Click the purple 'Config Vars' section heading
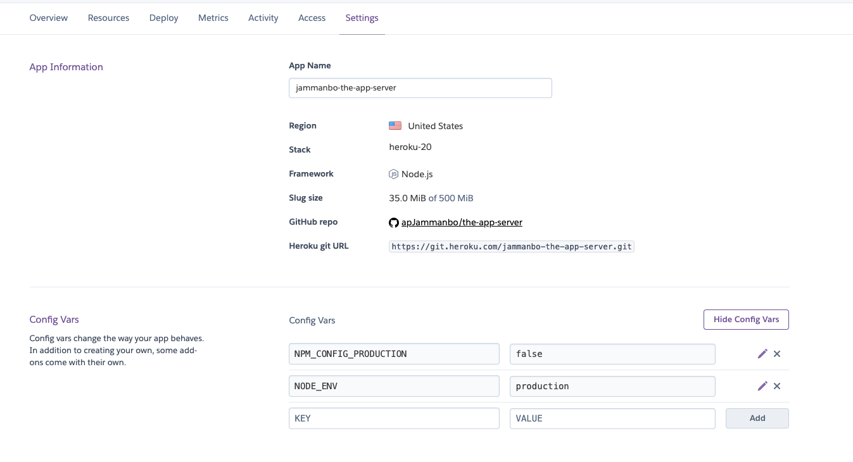 (54, 320)
